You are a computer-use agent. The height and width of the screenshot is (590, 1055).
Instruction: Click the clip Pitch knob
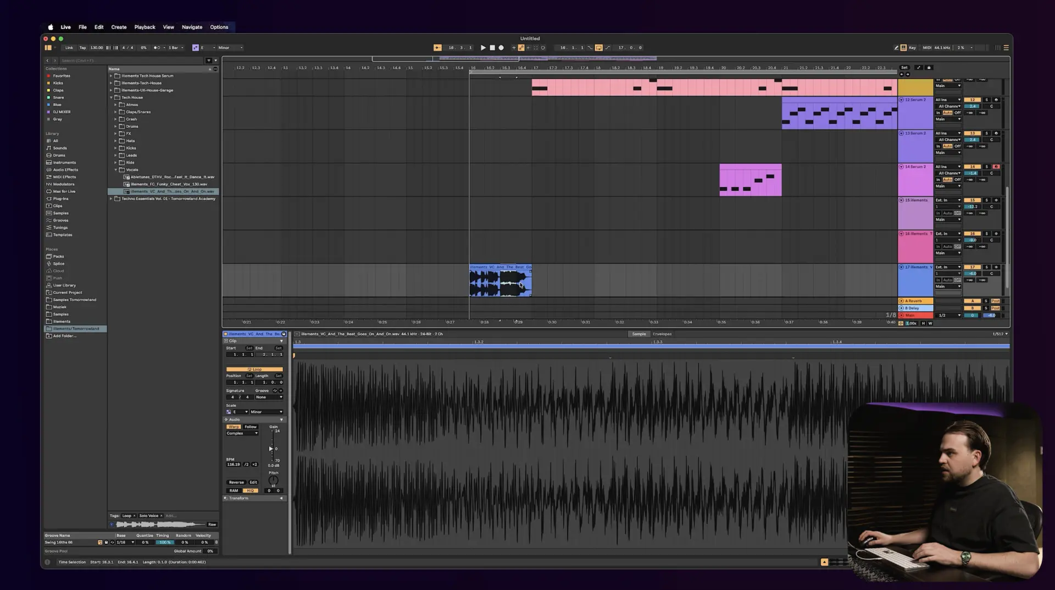coord(273,481)
